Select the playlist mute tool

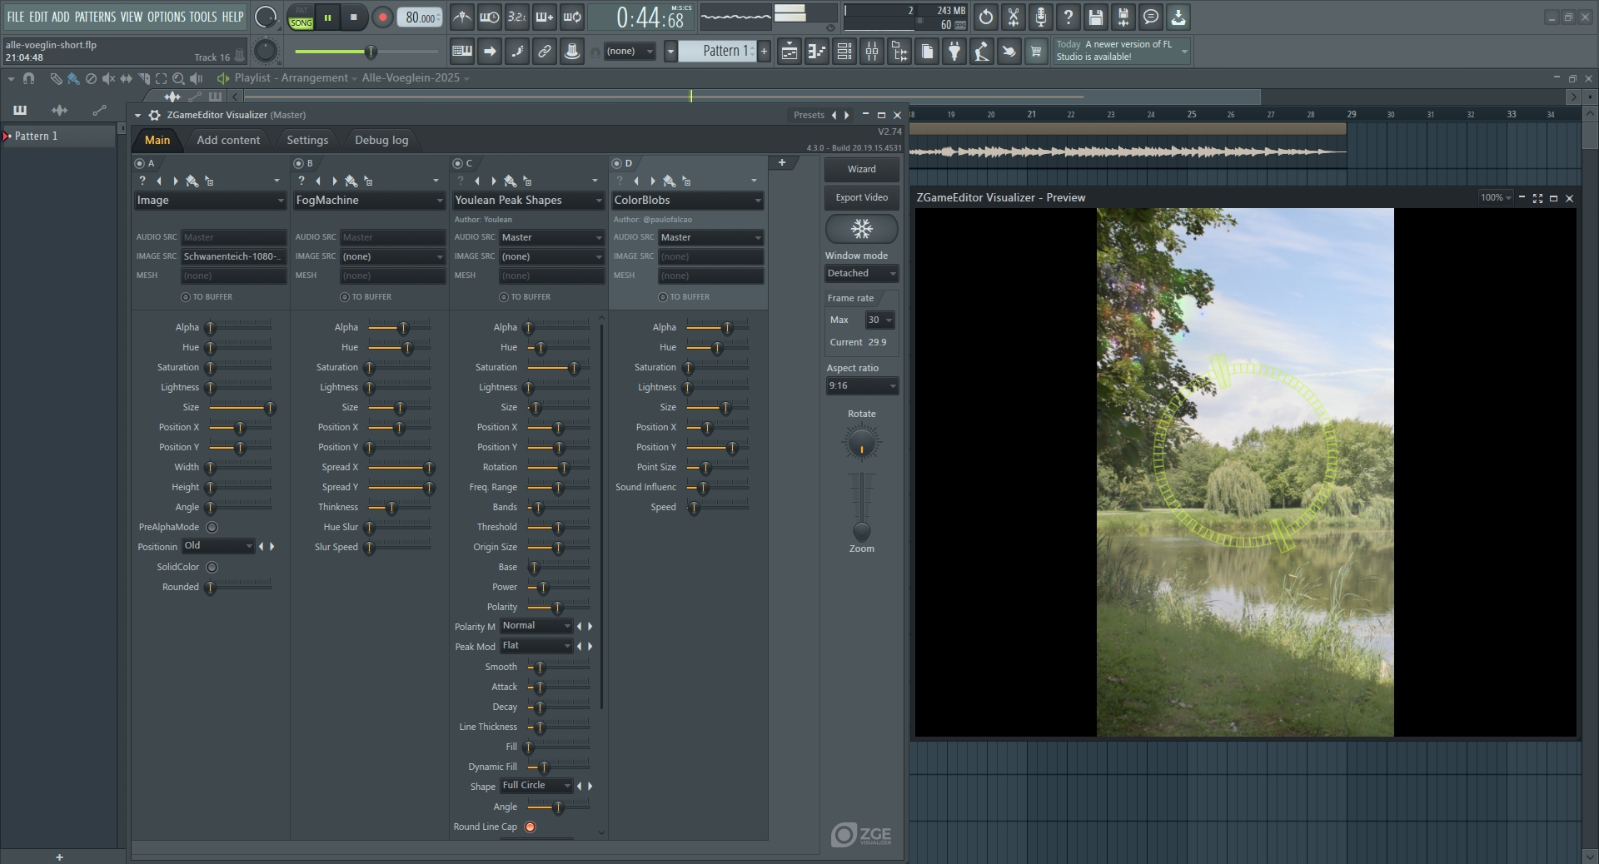(108, 78)
